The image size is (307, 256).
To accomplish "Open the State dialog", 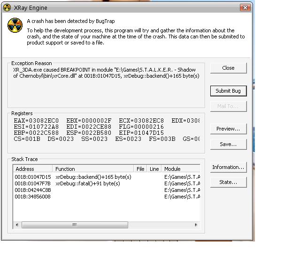I will pyautogui.click(x=228, y=182).
